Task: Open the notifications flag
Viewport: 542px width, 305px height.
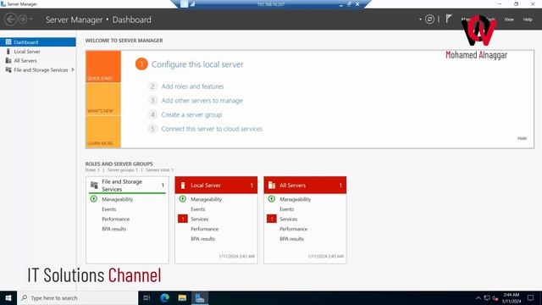Action: 448,19
